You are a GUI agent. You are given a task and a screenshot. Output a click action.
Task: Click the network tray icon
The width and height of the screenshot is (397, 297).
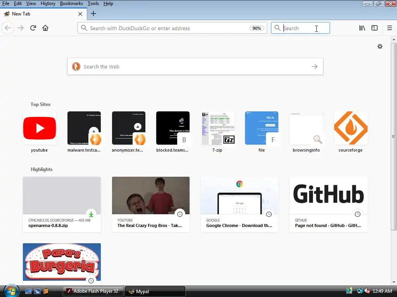(x=359, y=291)
